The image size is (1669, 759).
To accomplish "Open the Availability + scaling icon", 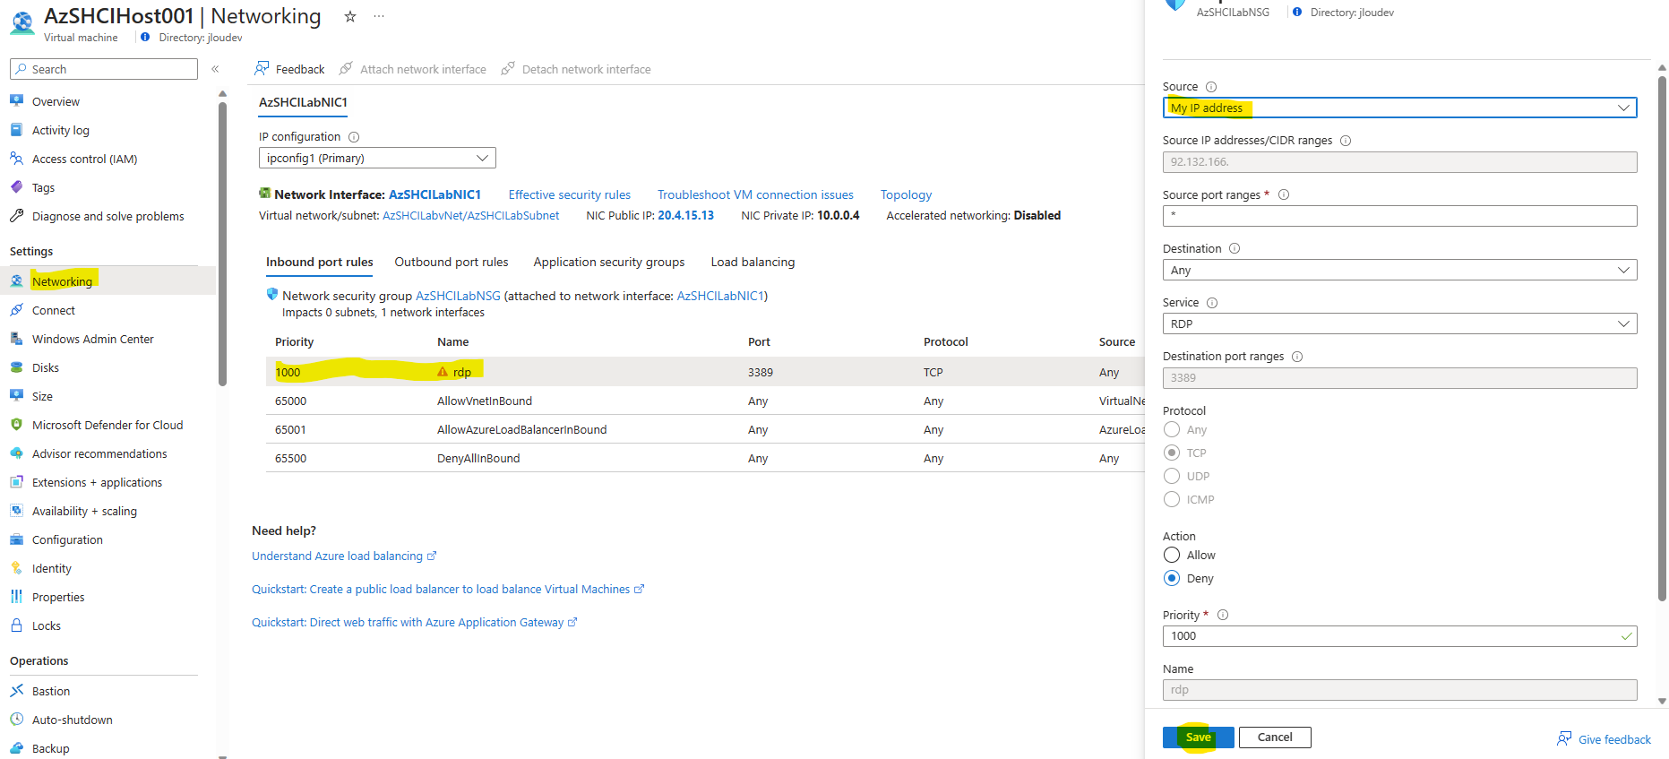I will (x=16, y=511).
